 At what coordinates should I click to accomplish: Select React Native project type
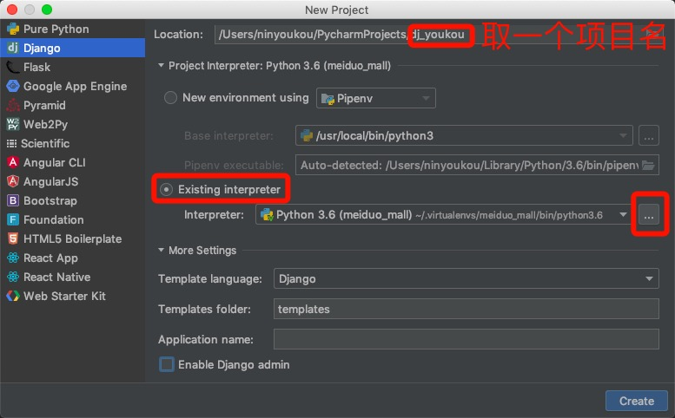pyautogui.click(x=72, y=277)
